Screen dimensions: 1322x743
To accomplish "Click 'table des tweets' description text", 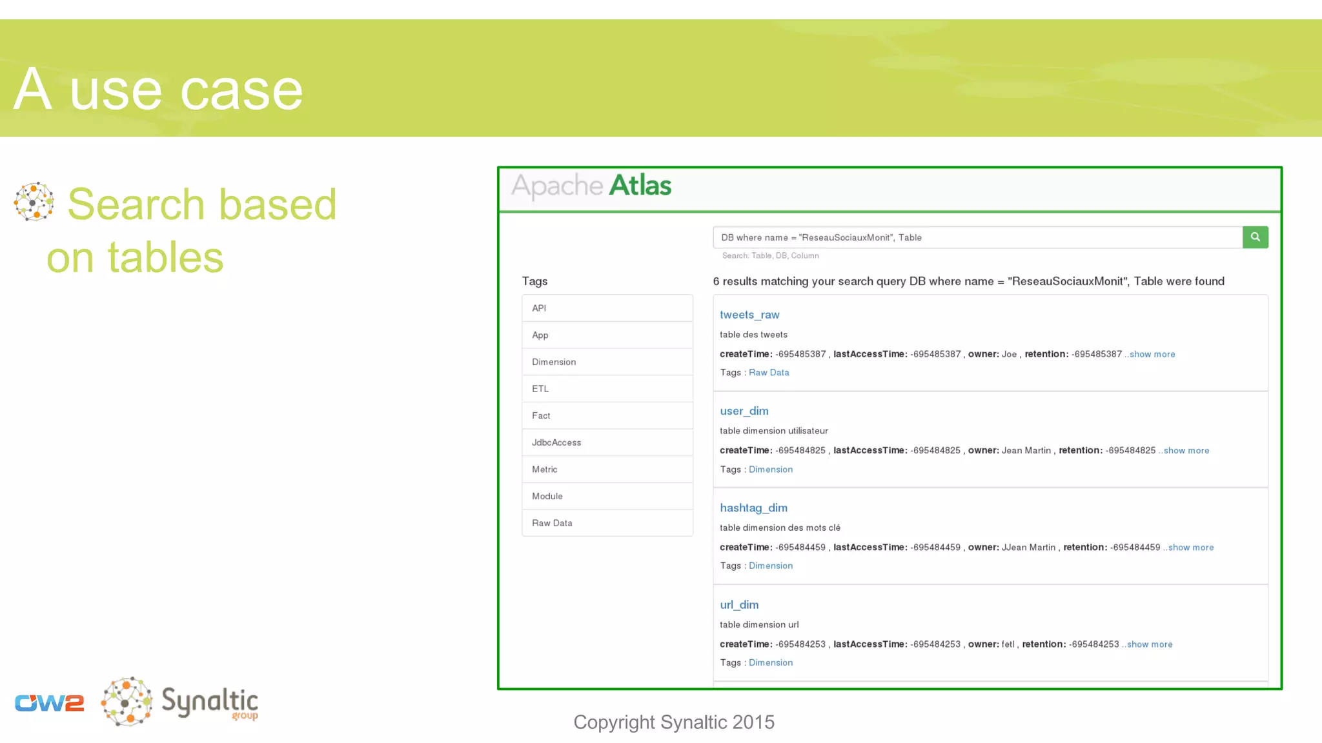I will click(753, 334).
